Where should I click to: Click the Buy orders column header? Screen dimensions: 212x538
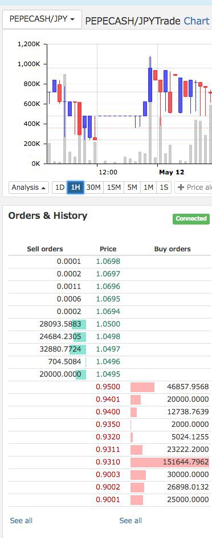[x=173, y=249]
